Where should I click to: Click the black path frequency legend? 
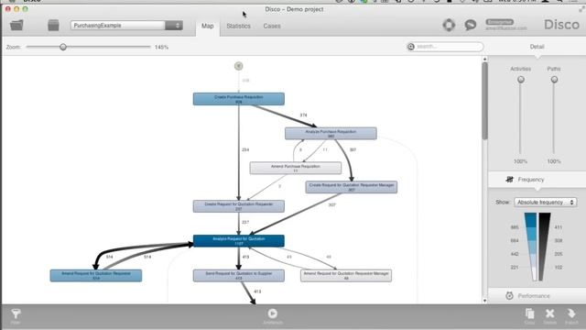(544, 247)
